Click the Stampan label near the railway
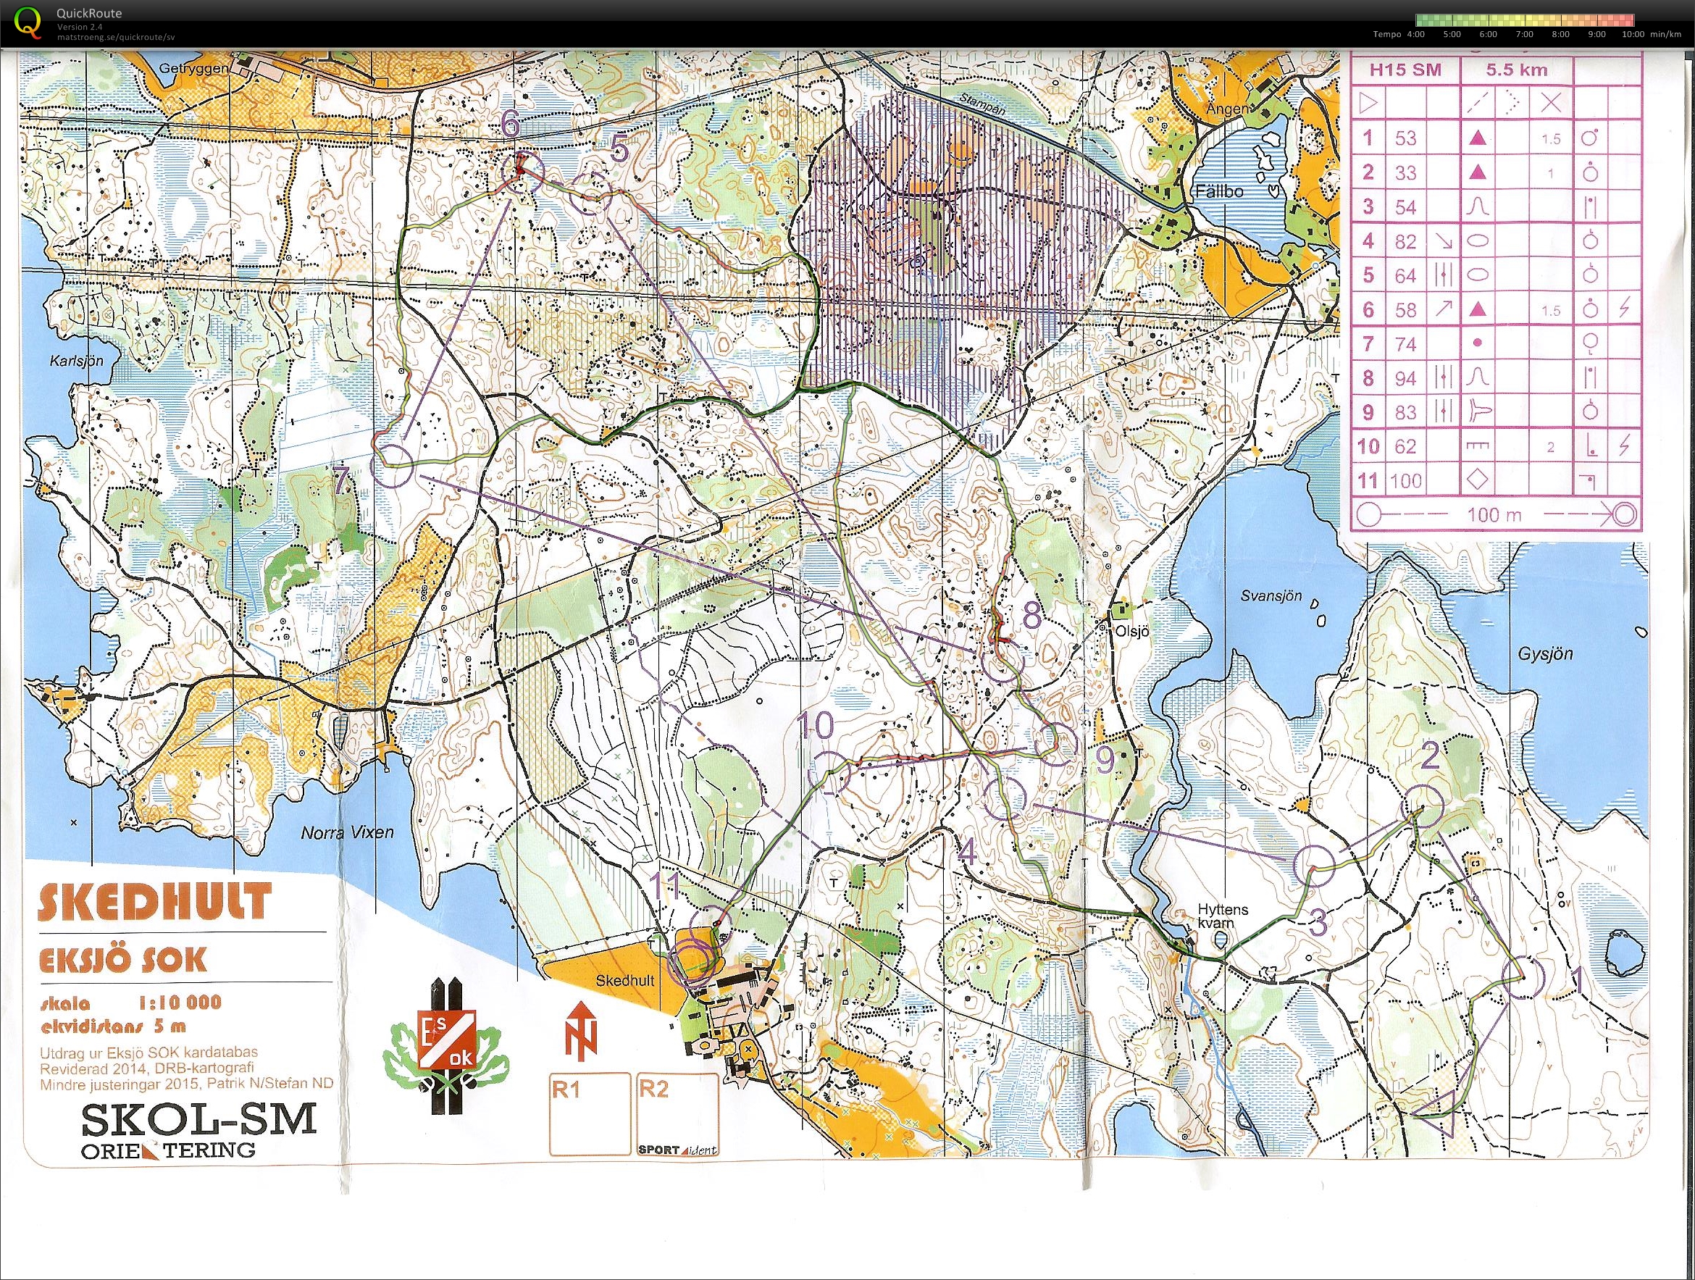This screenshot has width=1695, height=1280. click(x=984, y=105)
